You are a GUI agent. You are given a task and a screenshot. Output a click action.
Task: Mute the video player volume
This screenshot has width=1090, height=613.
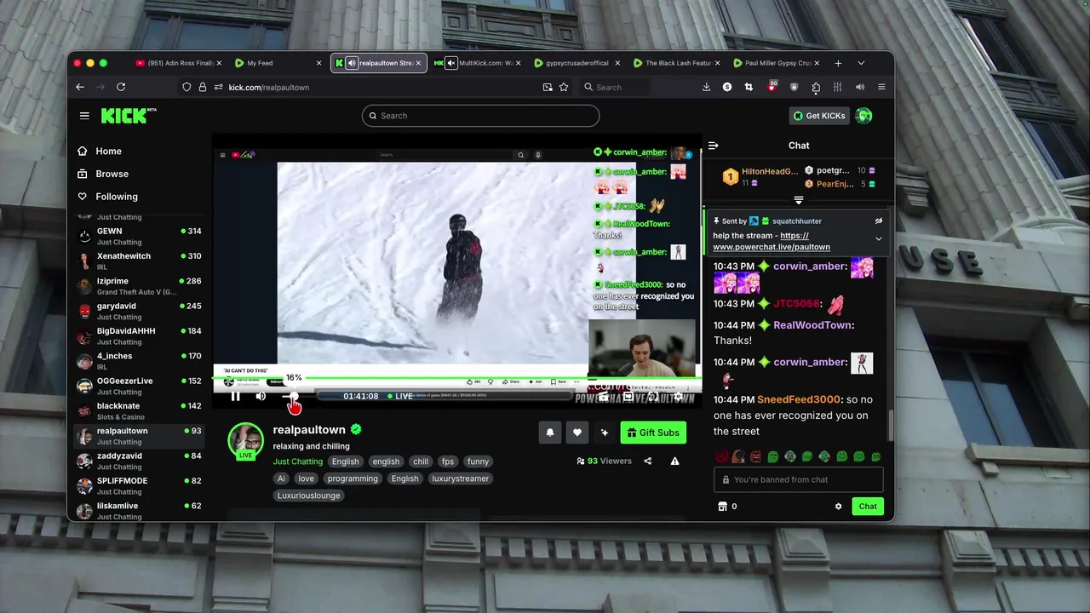coord(261,396)
